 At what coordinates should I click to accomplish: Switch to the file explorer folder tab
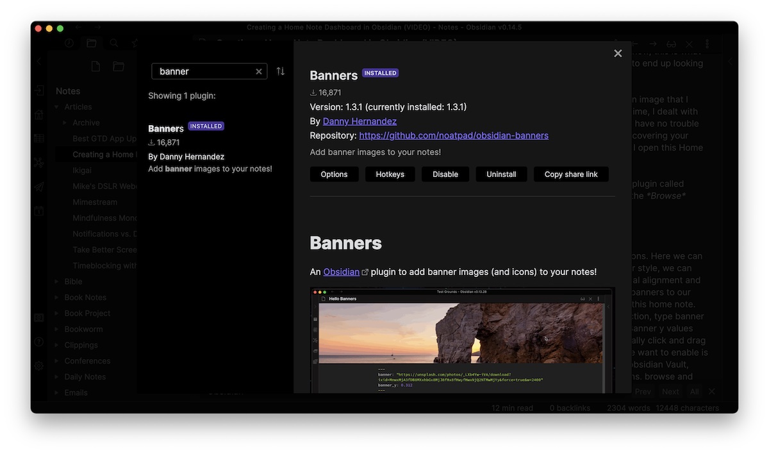point(92,44)
